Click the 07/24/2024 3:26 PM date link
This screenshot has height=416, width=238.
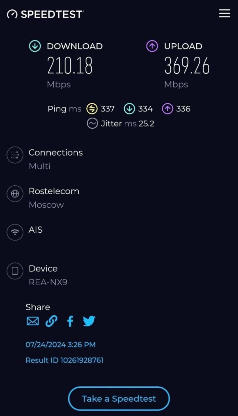coord(60,344)
